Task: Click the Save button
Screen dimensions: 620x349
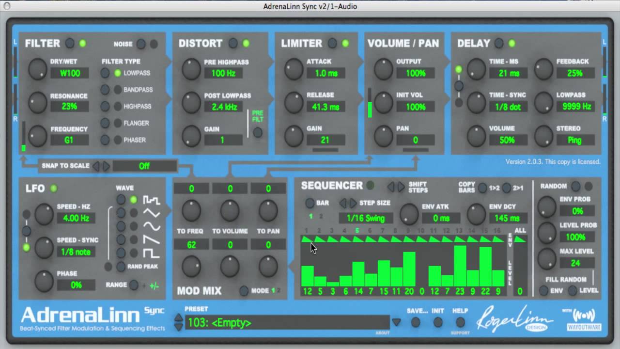Action: [x=416, y=322]
